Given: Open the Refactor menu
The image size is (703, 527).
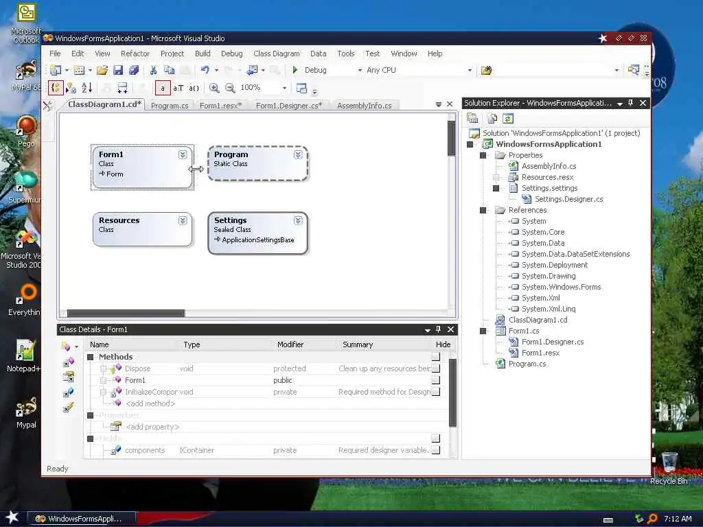Looking at the screenshot, I should coord(135,54).
